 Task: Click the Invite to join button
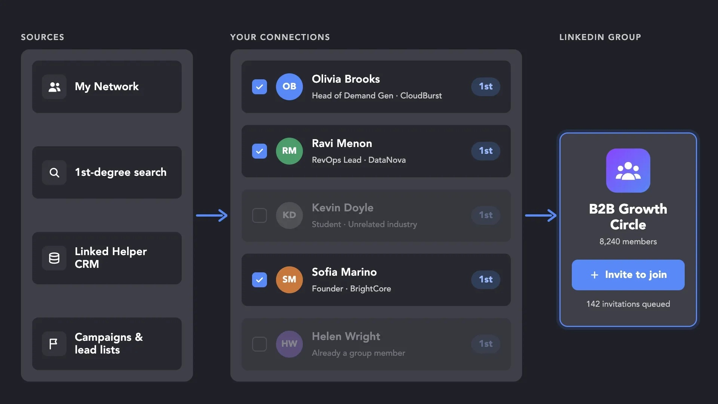628,275
